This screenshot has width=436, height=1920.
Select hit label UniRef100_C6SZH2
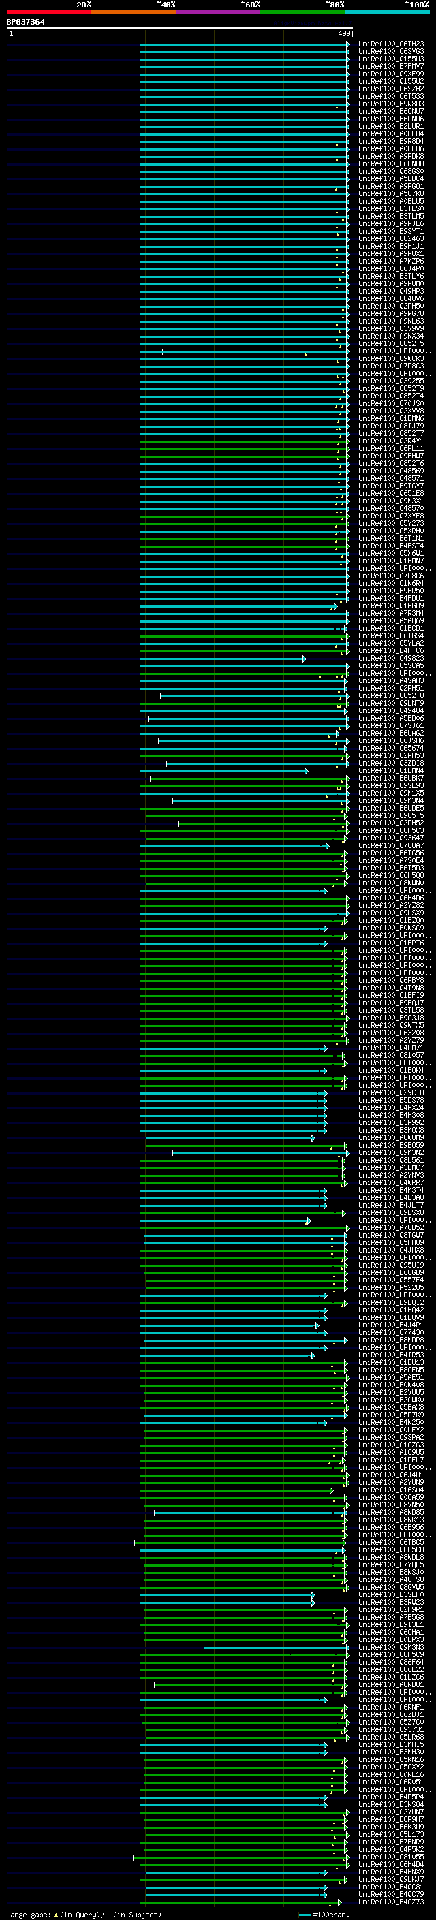(x=390, y=89)
